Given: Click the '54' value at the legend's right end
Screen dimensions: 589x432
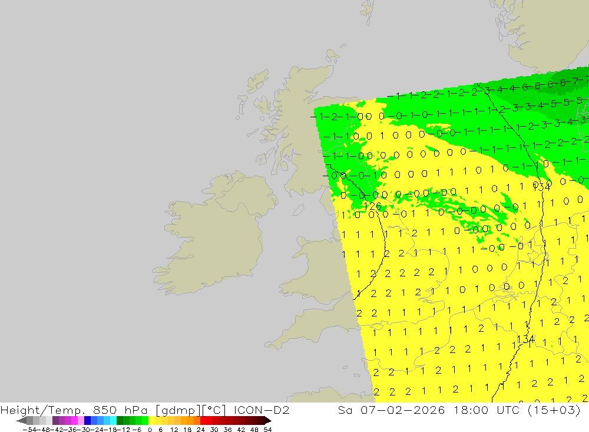Looking at the screenshot, I should (267, 430).
